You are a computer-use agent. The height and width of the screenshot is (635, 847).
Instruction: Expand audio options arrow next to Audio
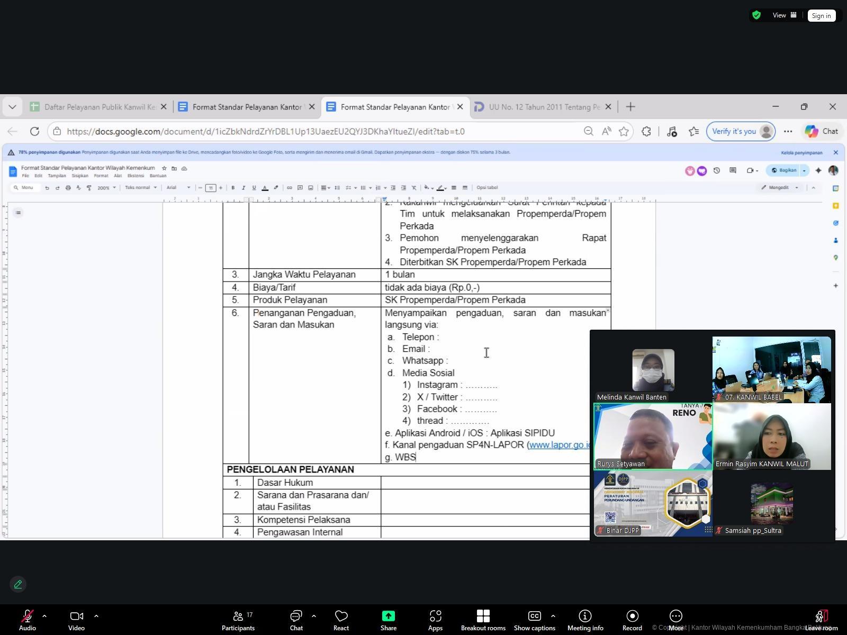[44, 616]
